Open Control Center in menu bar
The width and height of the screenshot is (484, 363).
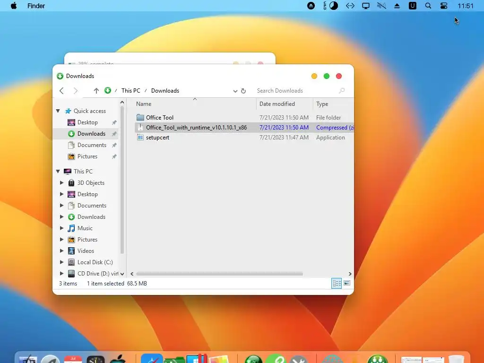tap(444, 6)
